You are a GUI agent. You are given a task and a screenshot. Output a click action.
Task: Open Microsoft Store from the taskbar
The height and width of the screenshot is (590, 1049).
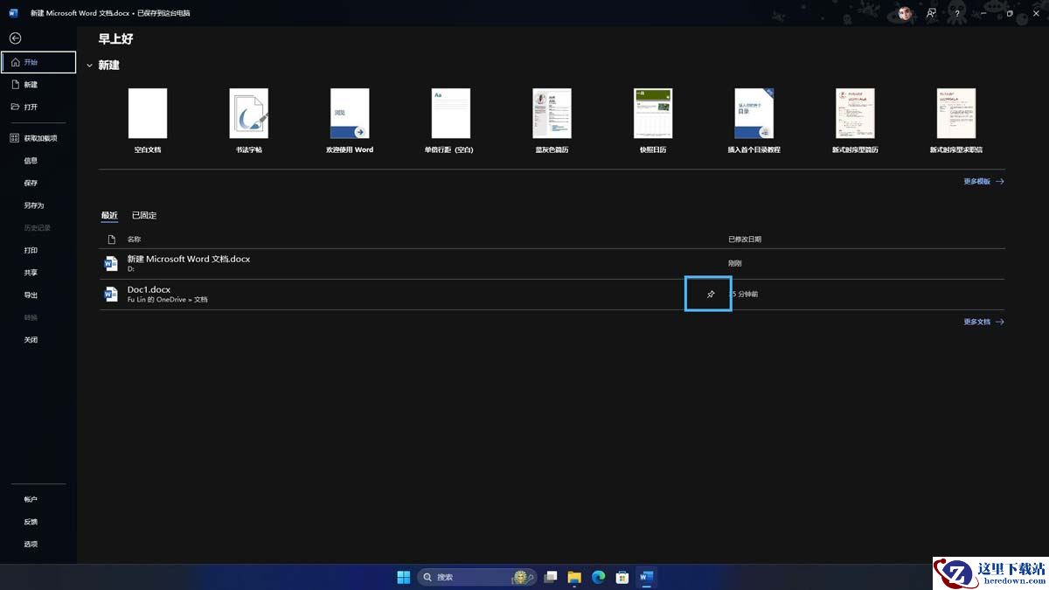tap(622, 577)
